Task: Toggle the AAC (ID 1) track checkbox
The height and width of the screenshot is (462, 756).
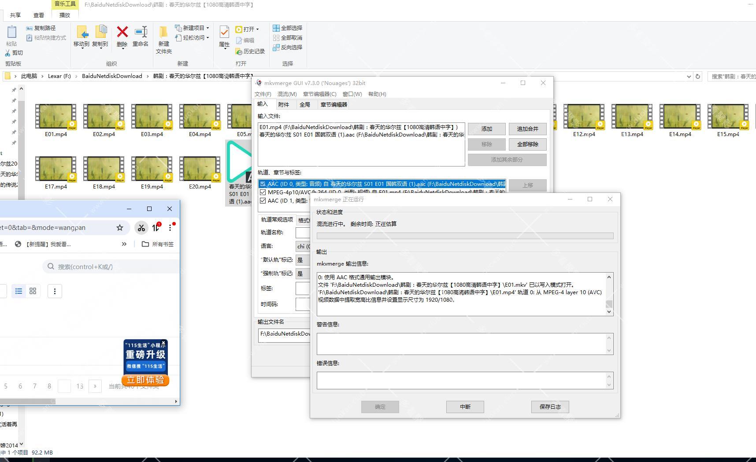Action: click(x=263, y=201)
